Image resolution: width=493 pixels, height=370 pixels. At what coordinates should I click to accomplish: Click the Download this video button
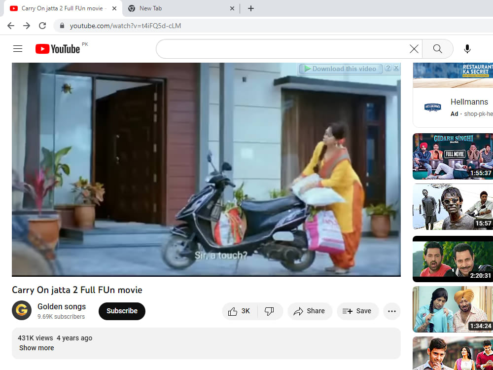[x=341, y=69]
